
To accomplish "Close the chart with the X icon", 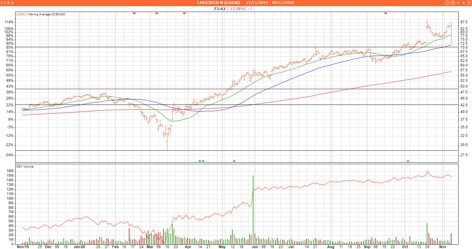I will coord(469,3).
